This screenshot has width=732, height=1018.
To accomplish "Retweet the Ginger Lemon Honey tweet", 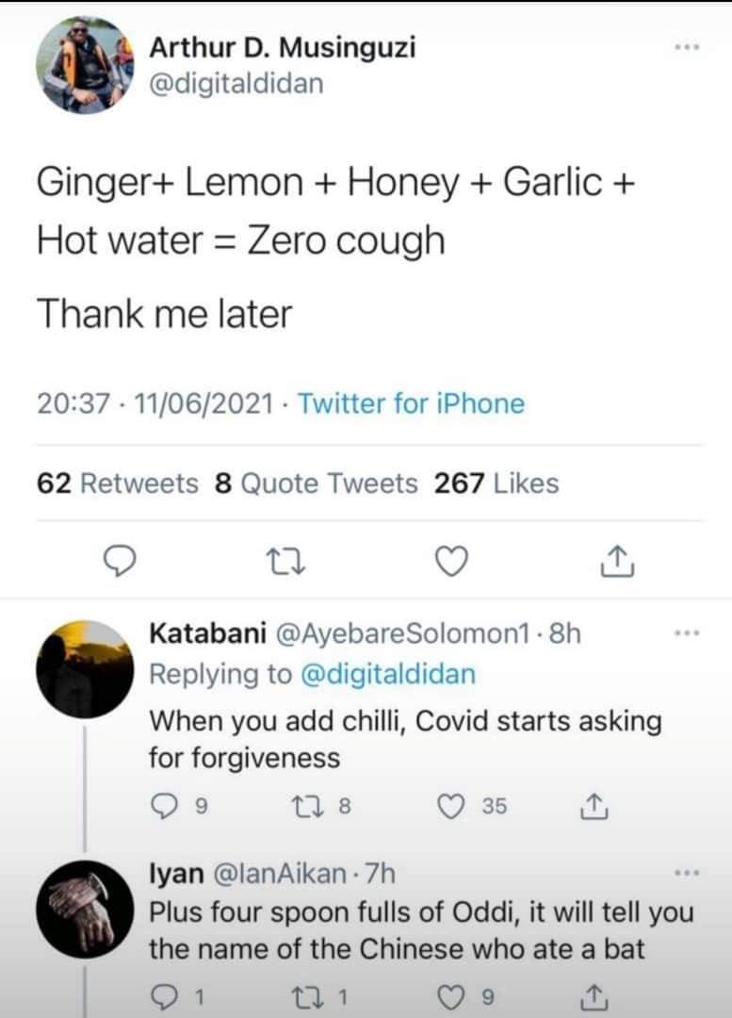I will (282, 563).
